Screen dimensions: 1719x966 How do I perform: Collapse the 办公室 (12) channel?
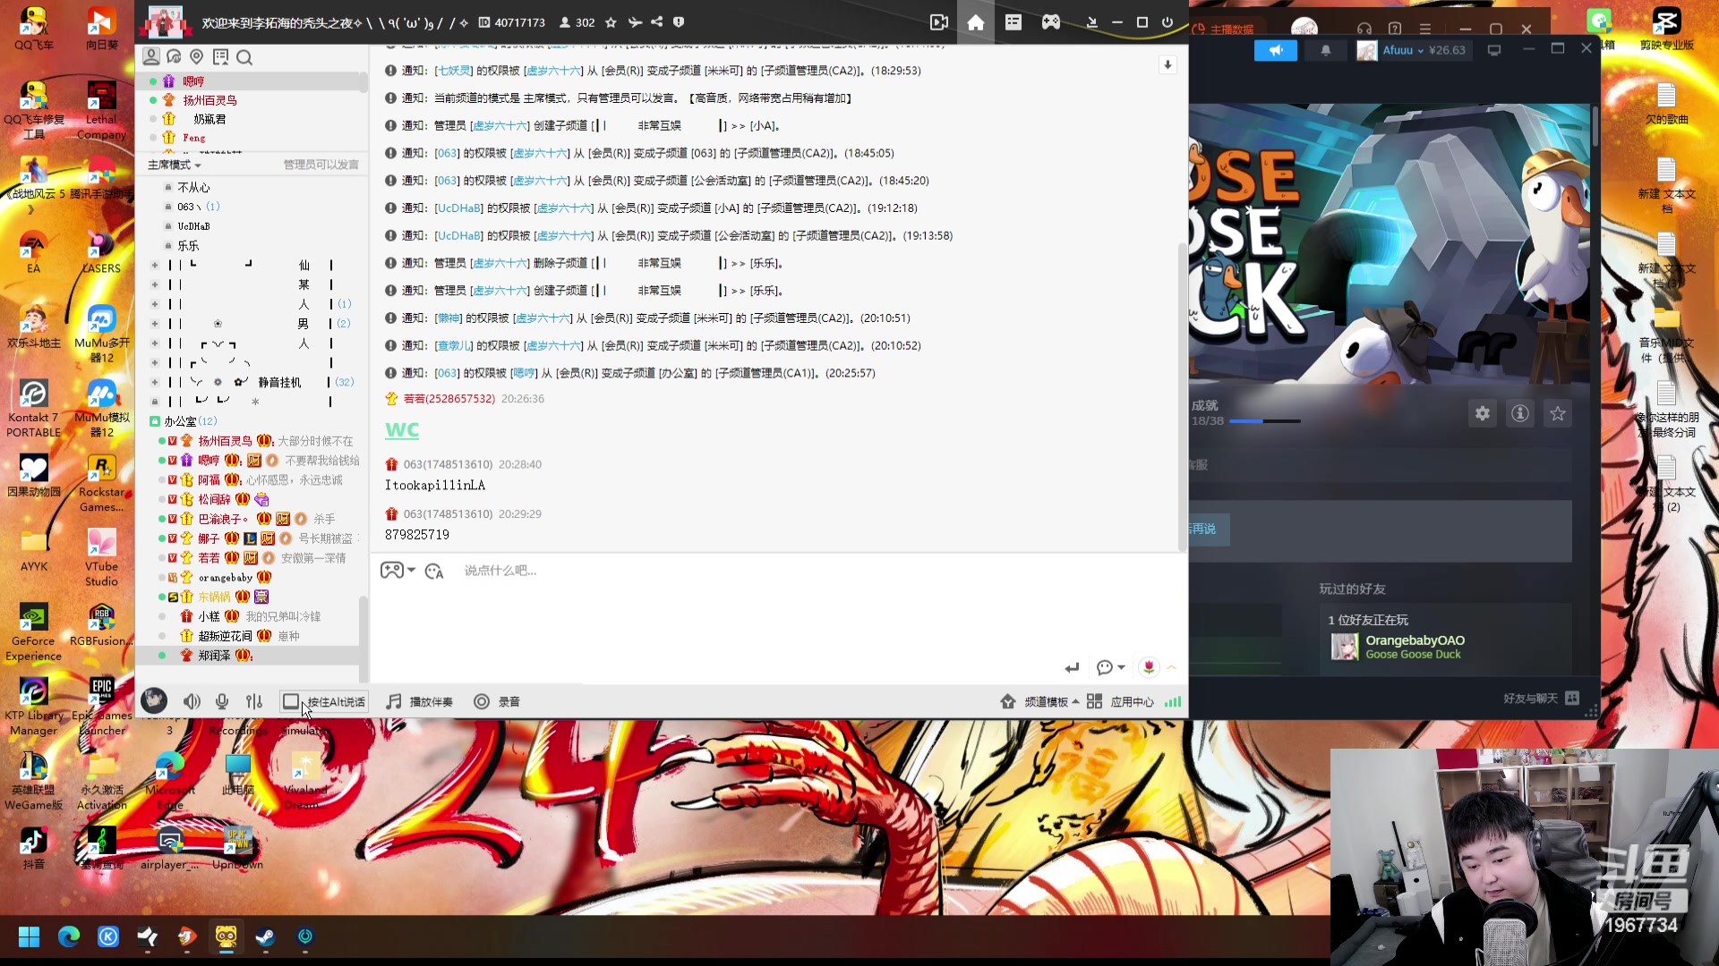coord(155,421)
